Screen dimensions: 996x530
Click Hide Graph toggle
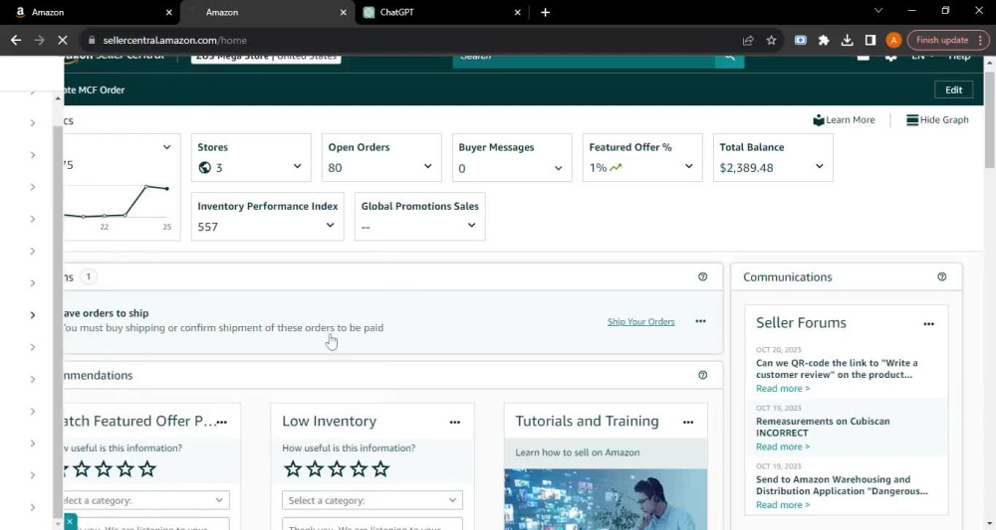point(937,119)
